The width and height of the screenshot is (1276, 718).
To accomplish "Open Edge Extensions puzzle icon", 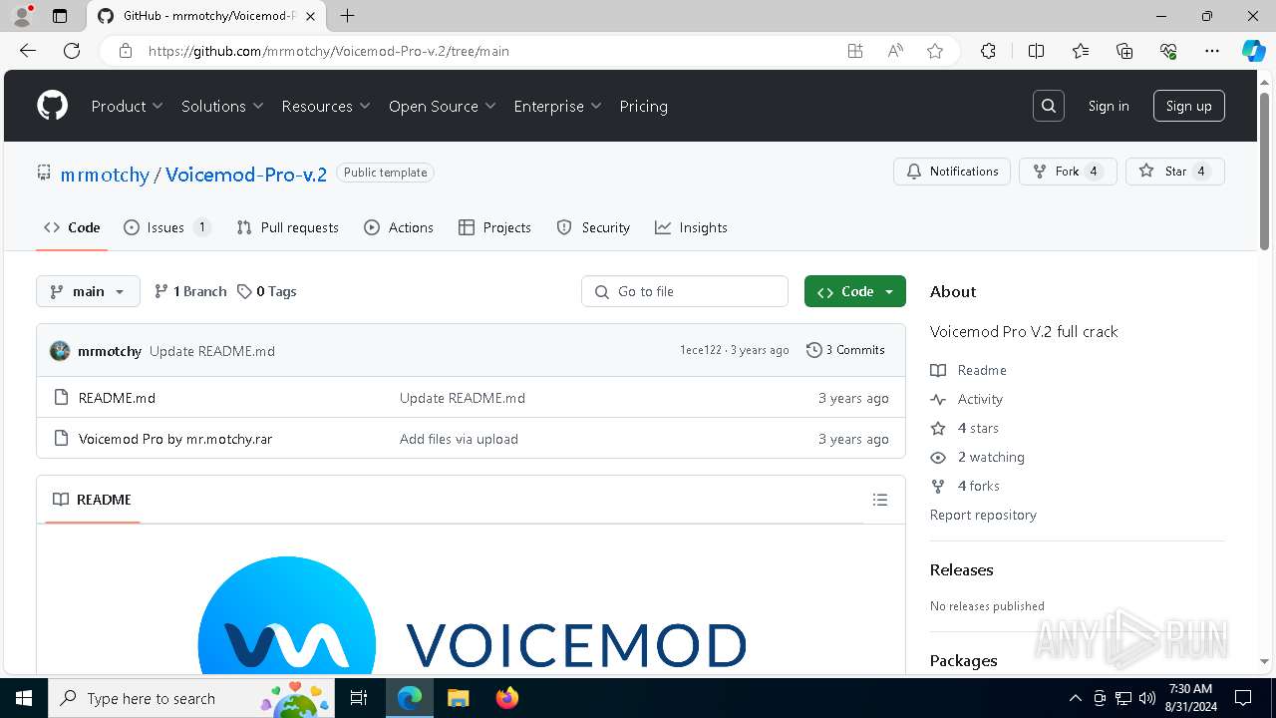I will [x=988, y=51].
